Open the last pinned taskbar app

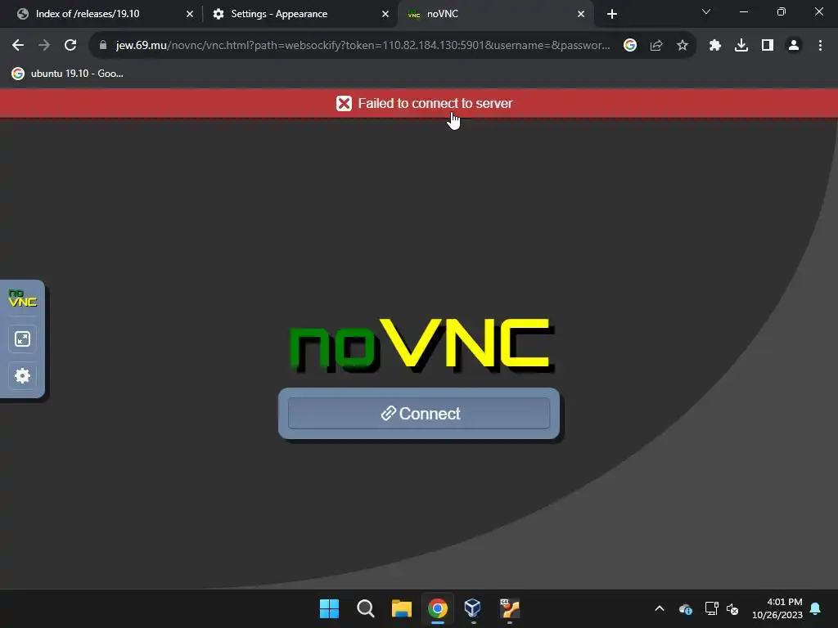[x=509, y=608]
